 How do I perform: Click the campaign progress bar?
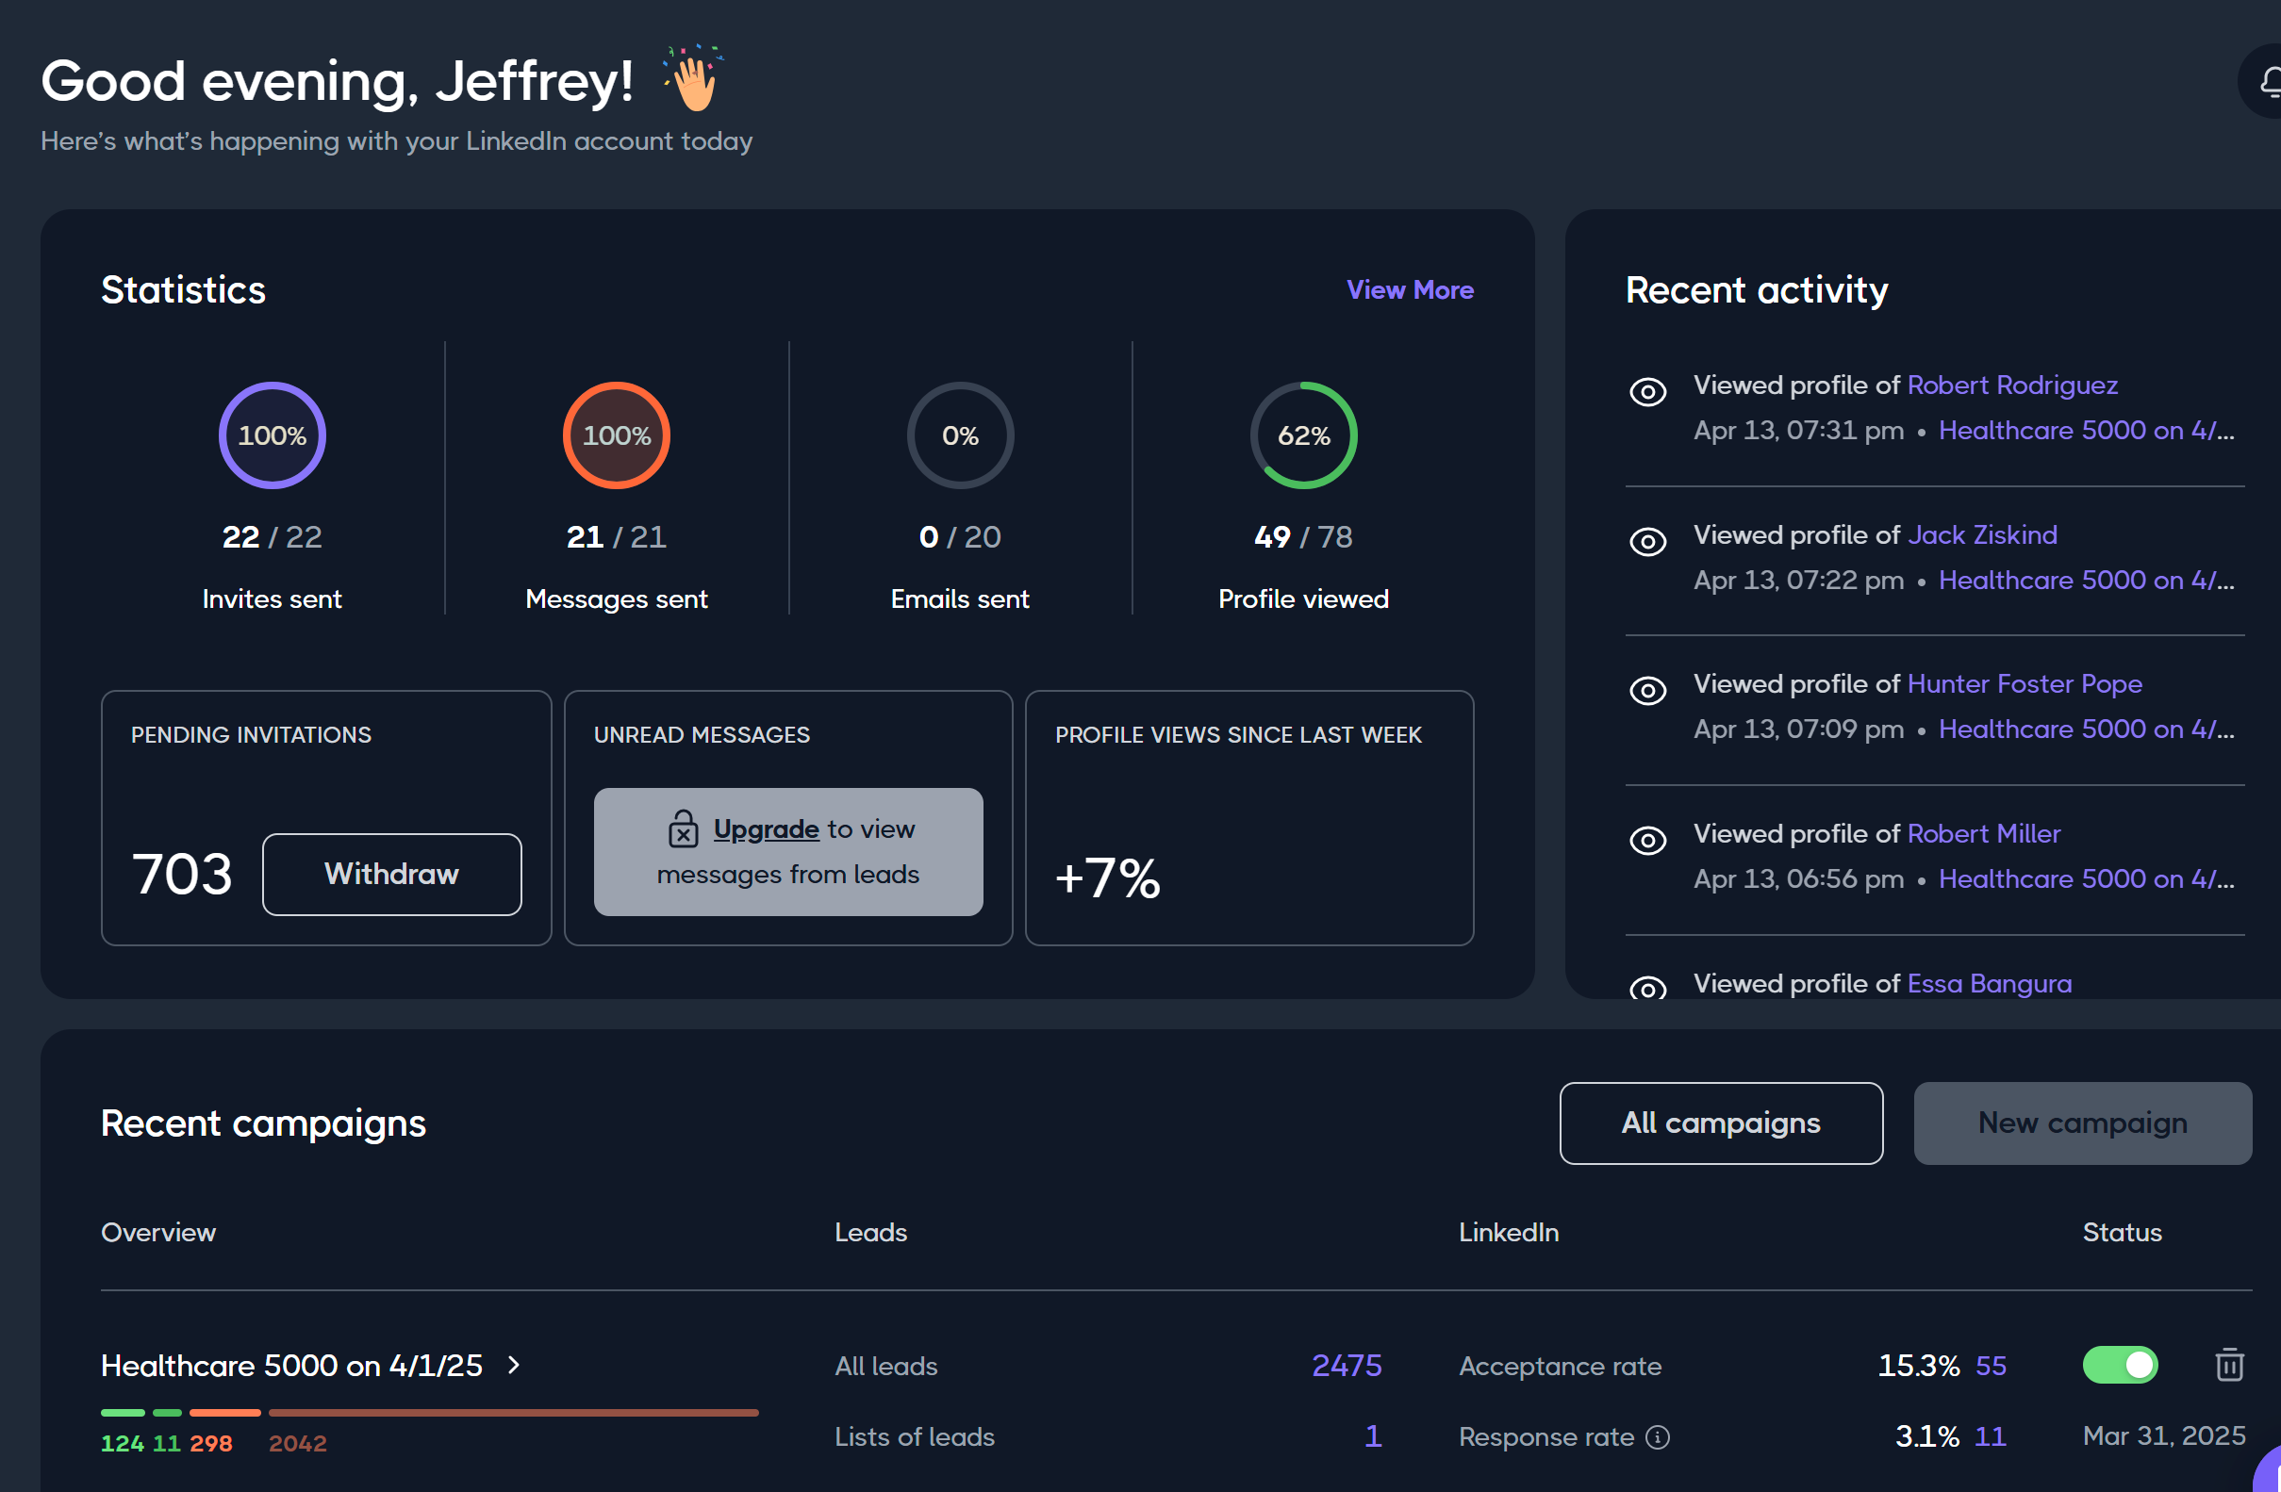[429, 1413]
